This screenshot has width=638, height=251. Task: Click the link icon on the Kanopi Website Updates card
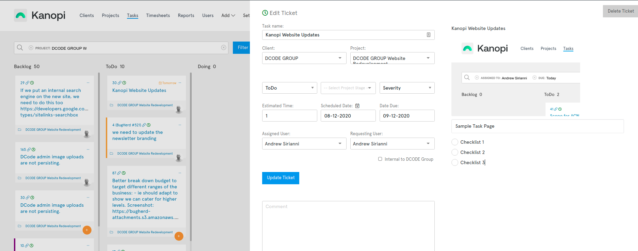[120, 83]
